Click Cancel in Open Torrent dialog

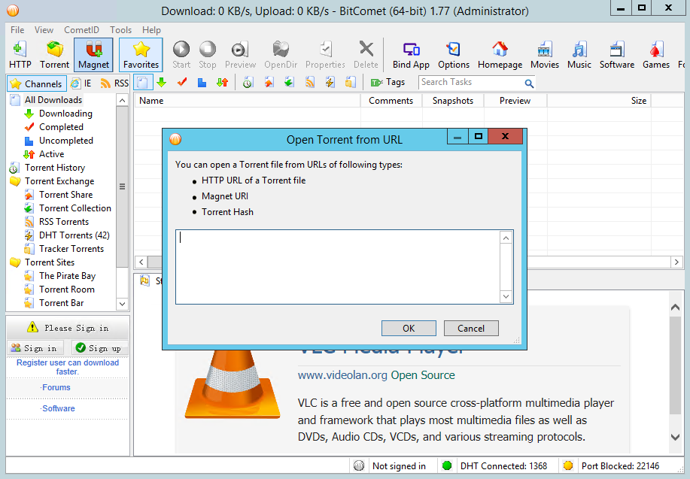tap(471, 328)
